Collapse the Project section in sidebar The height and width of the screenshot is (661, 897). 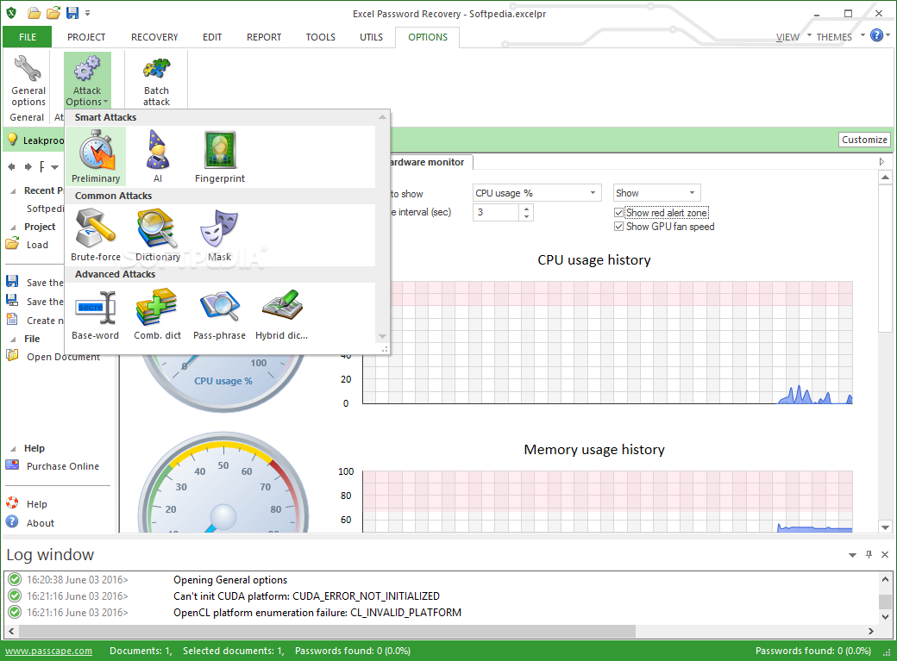(x=13, y=227)
